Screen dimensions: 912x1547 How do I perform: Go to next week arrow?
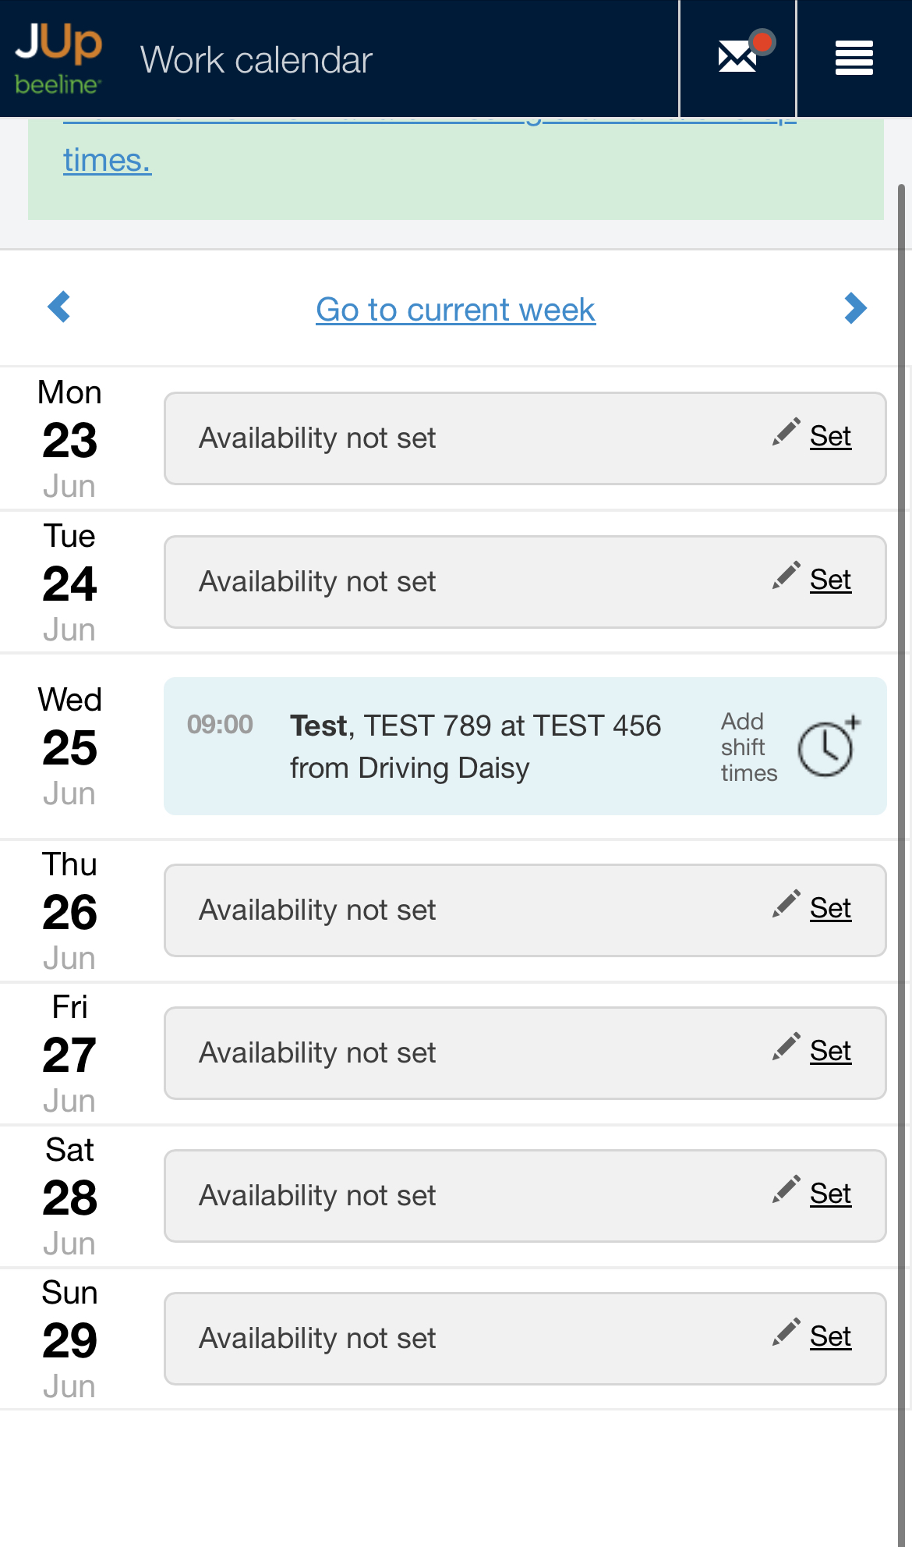pos(855,308)
